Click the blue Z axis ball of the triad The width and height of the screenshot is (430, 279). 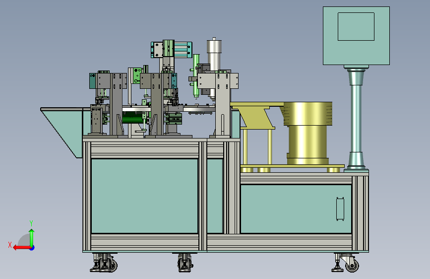[x=32, y=248]
